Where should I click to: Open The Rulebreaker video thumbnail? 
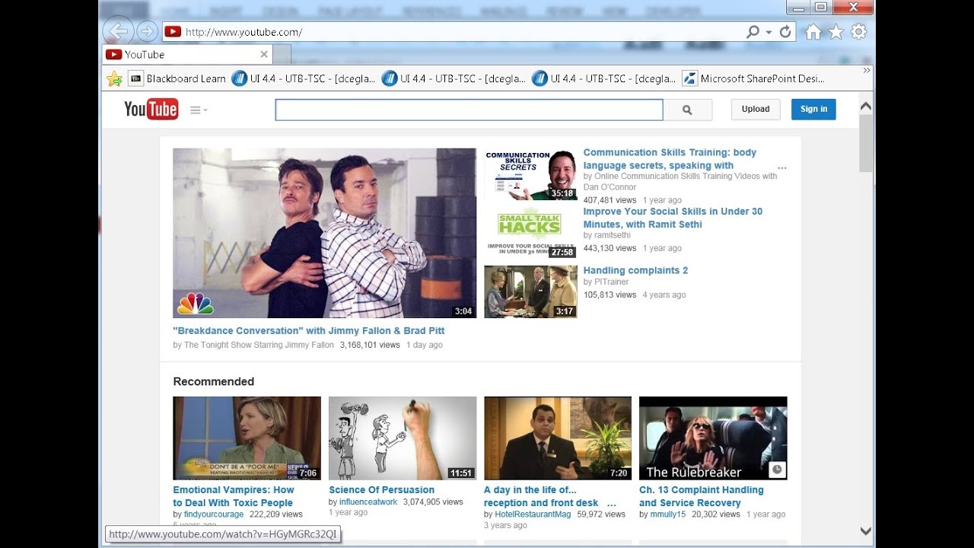[713, 438]
